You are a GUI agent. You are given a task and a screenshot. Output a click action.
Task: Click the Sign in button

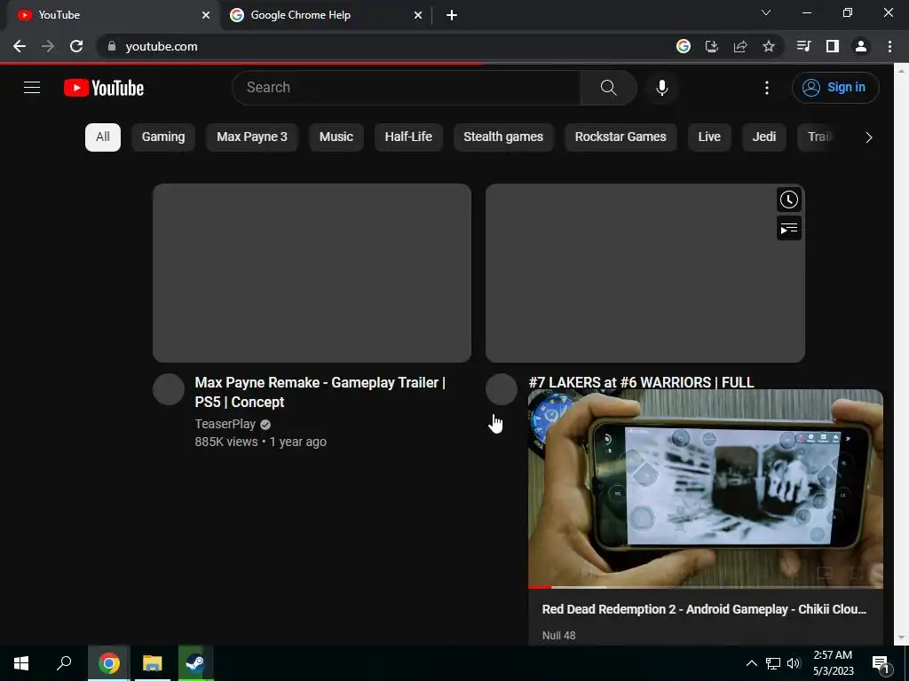tap(835, 88)
